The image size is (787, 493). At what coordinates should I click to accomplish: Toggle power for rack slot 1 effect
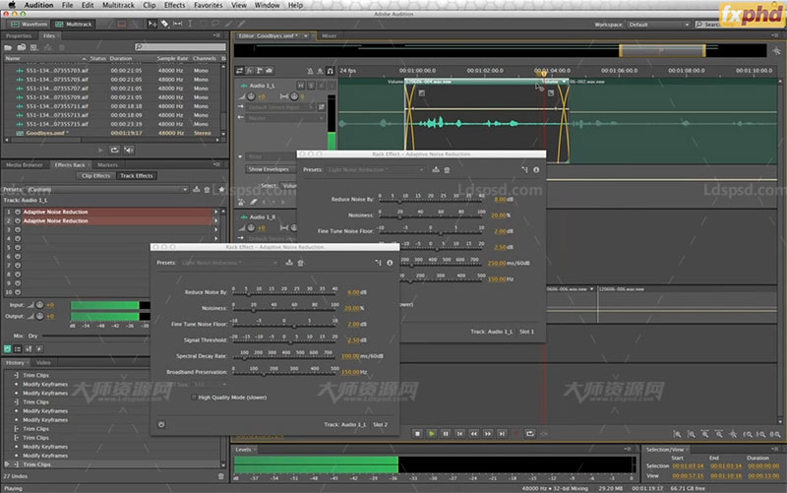[x=18, y=212]
